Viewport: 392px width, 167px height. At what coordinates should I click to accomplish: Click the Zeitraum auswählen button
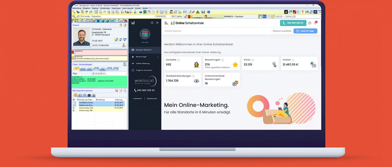(281, 31)
